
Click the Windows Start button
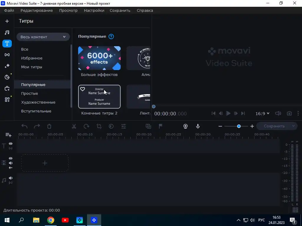point(7,220)
